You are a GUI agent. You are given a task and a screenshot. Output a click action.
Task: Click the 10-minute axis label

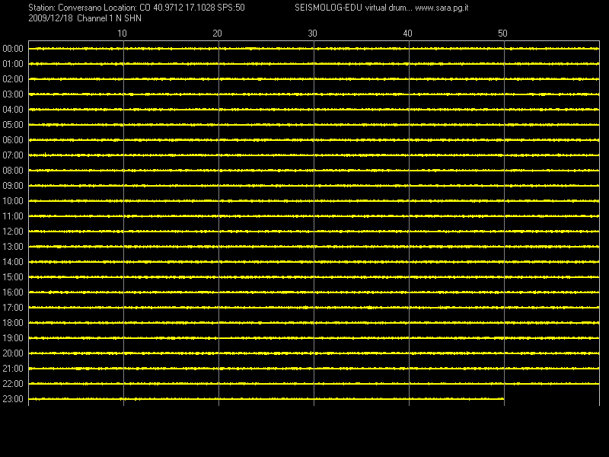tap(122, 34)
